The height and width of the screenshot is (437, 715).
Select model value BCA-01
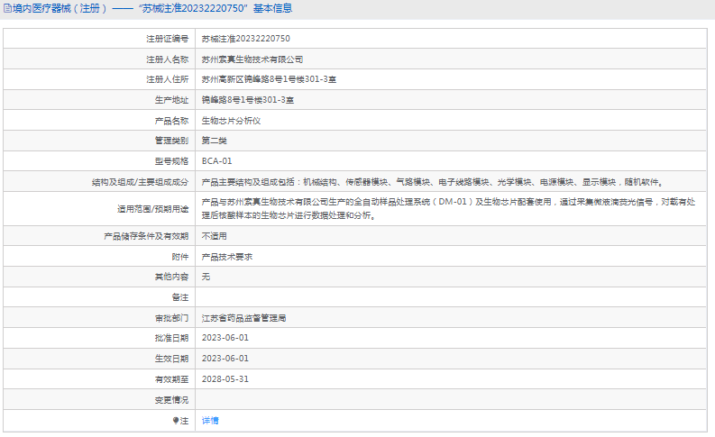pos(216,161)
